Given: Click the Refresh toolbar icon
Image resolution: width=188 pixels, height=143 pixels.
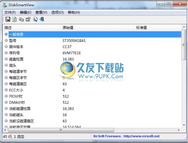Looking at the screenshot, I should click(x=14, y=19).
